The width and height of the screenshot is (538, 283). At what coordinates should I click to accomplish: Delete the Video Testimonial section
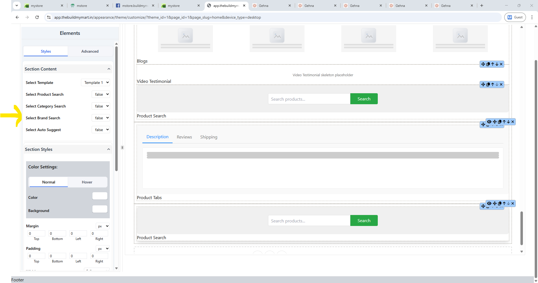click(x=501, y=64)
